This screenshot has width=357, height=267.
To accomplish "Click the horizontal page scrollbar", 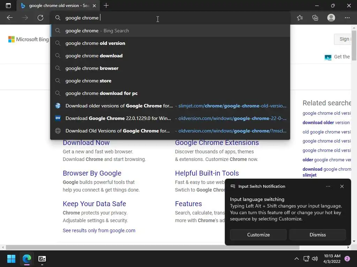I will click(x=153, y=247).
